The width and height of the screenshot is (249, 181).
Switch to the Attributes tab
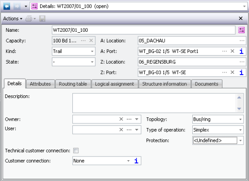40,84
